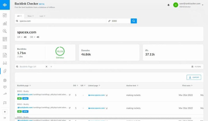Open the chat message icon in sidebar

coord(5,87)
